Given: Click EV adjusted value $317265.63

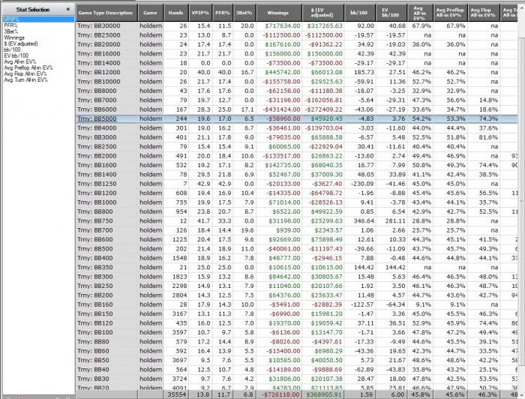Looking at the screenshot, I should [325, 25].
